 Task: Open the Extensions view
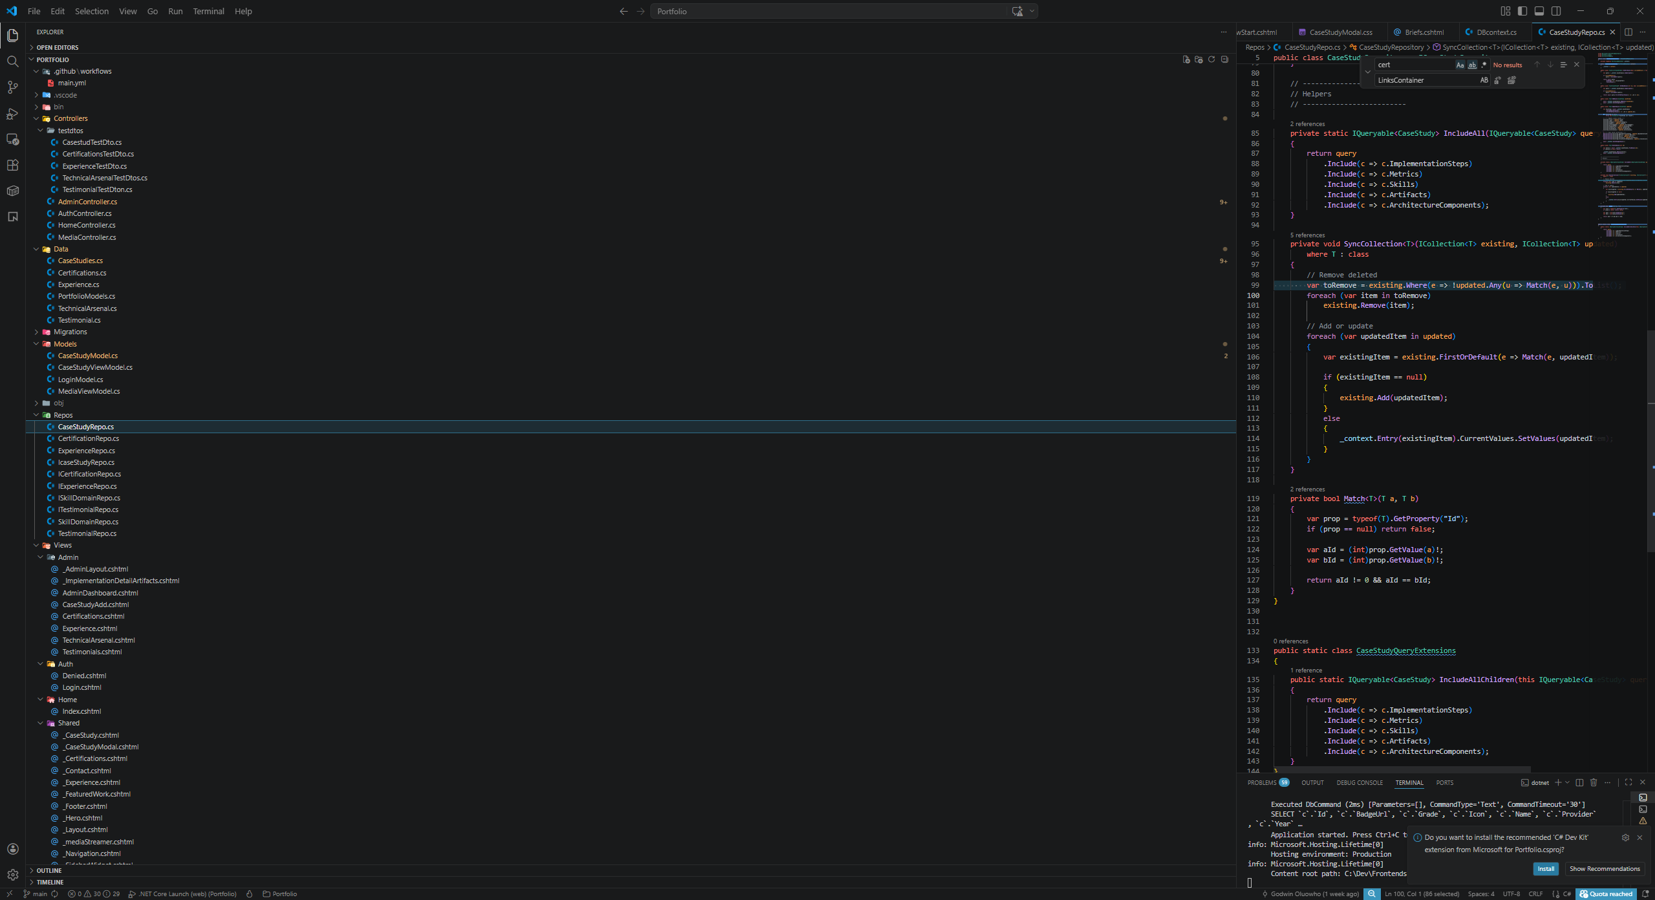tap(13, 166)
